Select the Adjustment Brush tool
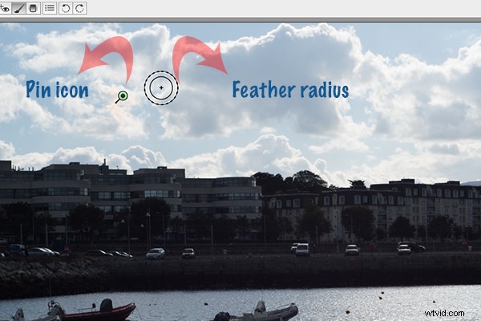The image size is (481, 321). pos(18,7)
